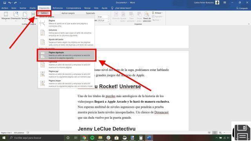The image size is (251, 141).
Task: Switch to Print Layout view
Action: [215, 132]
